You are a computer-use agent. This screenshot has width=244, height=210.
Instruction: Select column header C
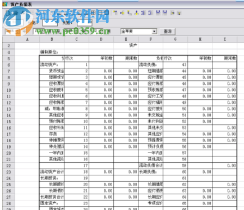click(x=76, y=39)
